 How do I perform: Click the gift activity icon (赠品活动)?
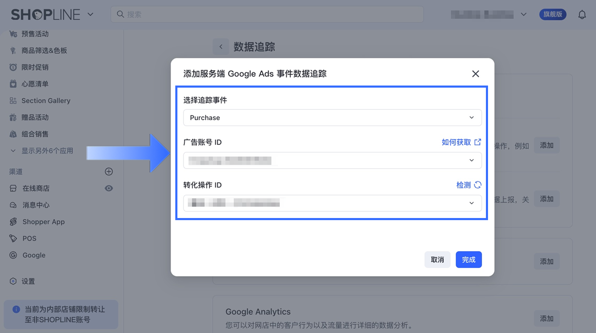(x=13, y=117)
